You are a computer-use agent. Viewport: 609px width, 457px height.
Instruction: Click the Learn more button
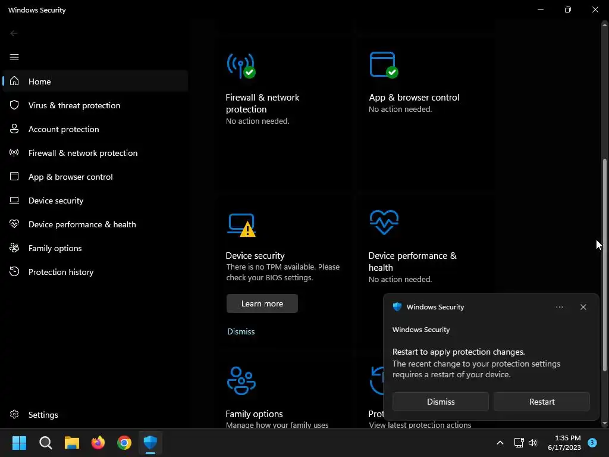click(x=262, y=303)
